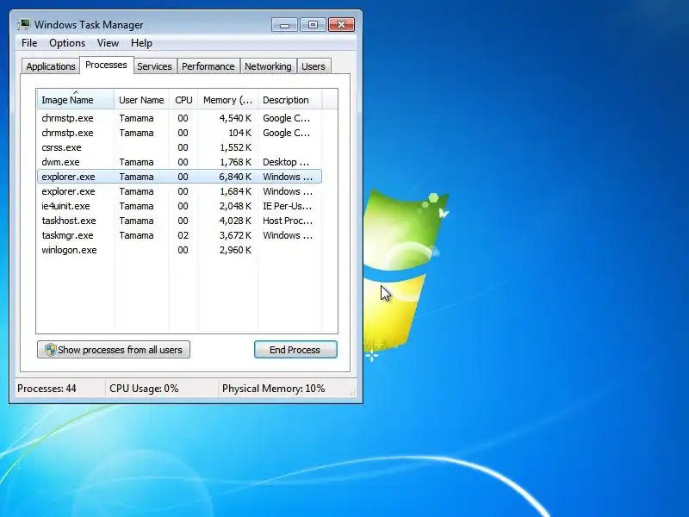
Task: Select the Processes tab
Action: (106, 65)
